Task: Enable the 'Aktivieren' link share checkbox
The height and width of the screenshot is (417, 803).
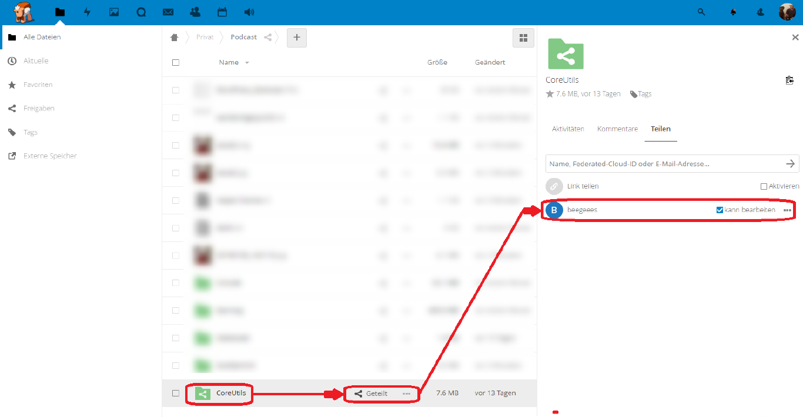Action: coord(764,186)
